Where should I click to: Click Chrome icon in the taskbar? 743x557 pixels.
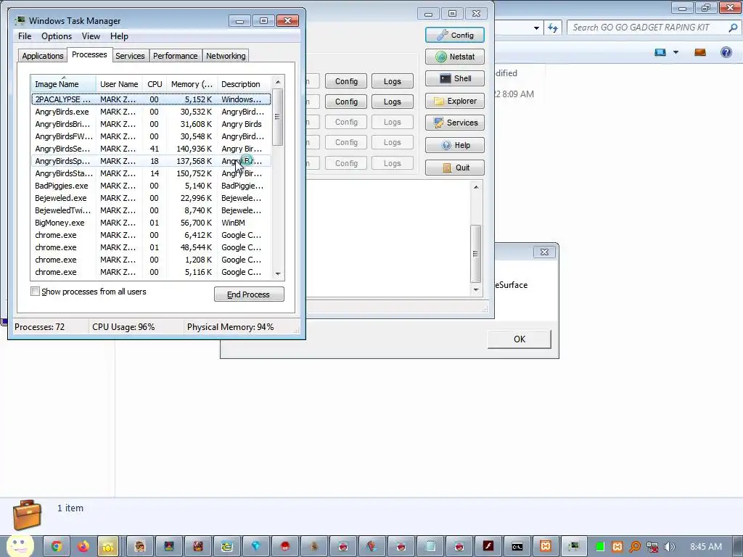pyautogui.click(x=57, y=547)
